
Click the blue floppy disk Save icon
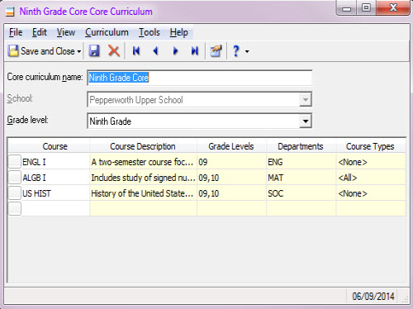94,51
